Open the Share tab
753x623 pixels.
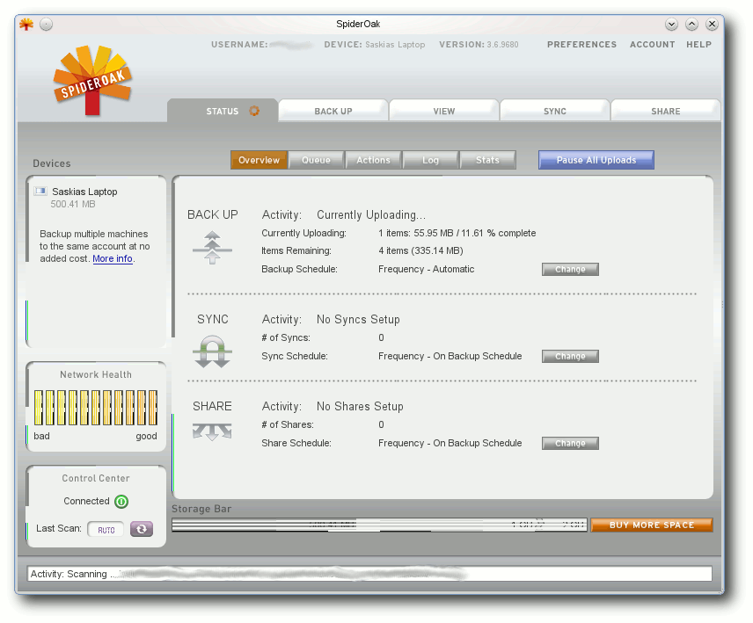666,111
